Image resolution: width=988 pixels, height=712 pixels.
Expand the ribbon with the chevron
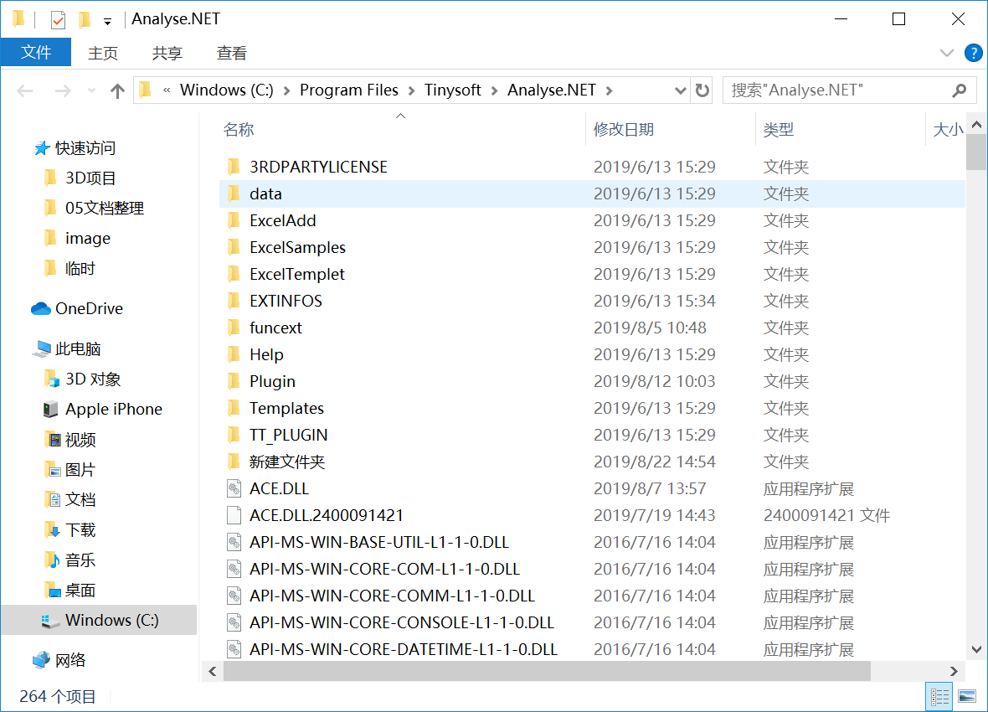coord(946,53)
